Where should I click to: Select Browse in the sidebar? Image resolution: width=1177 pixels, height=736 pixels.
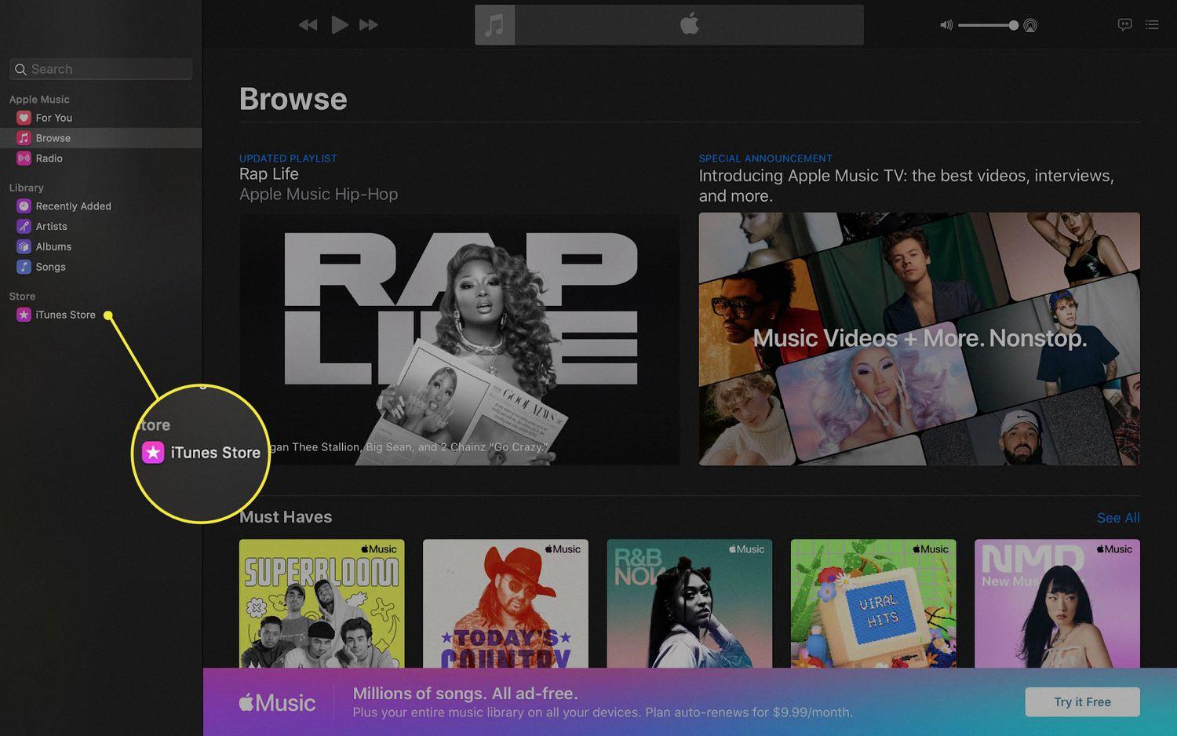pos(101,138)
